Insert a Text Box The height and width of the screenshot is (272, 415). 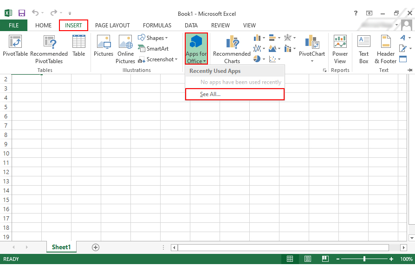(363, 50)
